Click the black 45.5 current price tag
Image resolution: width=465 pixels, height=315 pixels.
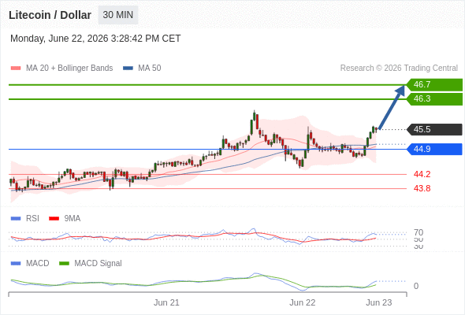[434, 129]
